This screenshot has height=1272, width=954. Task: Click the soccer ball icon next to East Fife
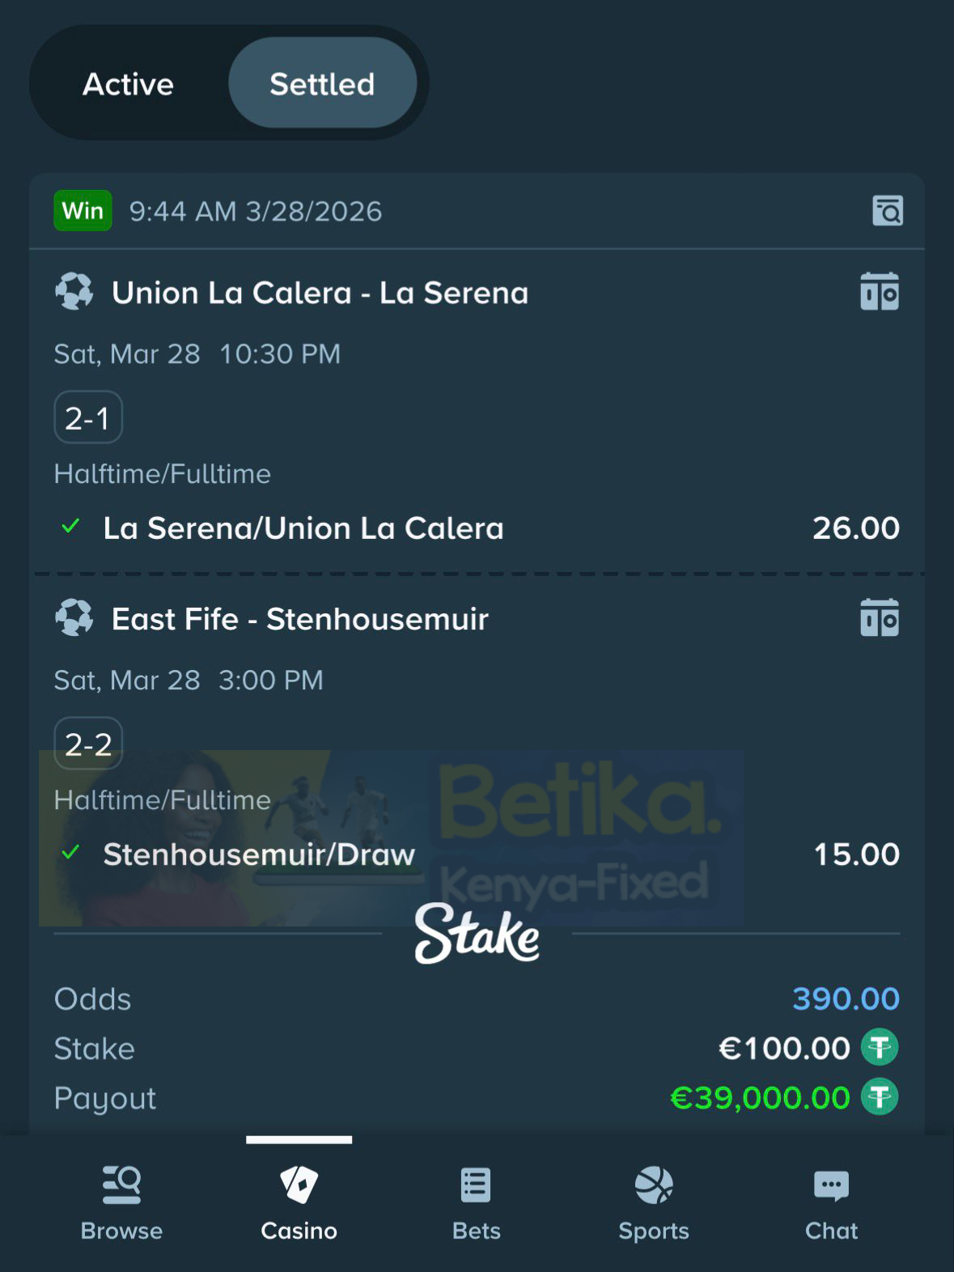point(75,618)
